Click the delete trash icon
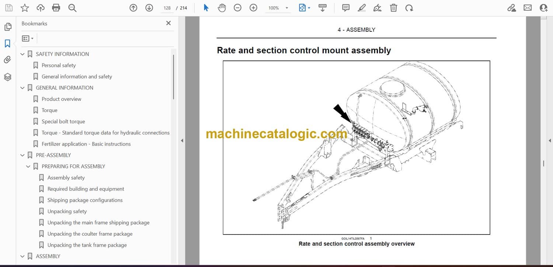This screenshot has width=553, height=267. tap(393, 8)
